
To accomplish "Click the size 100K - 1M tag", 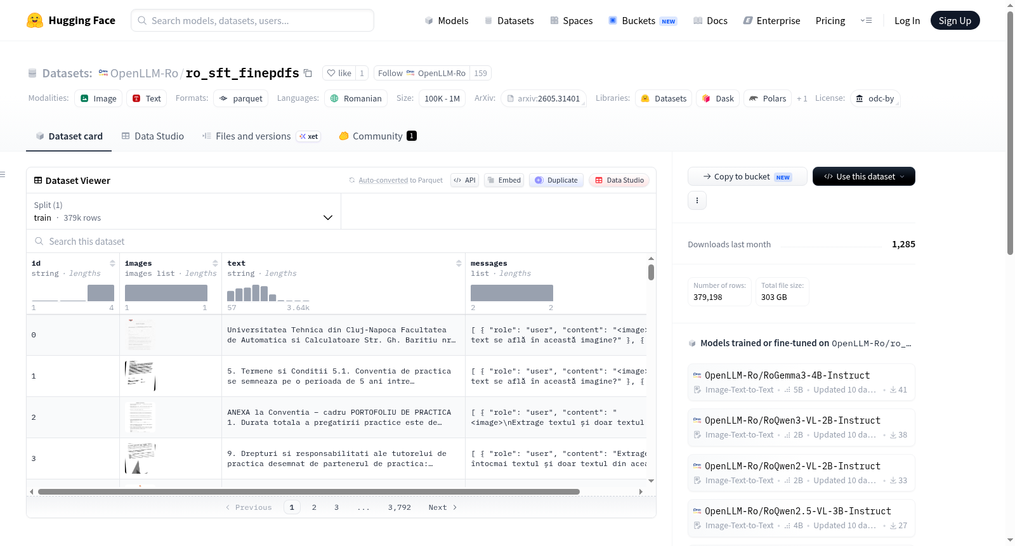I will 442,98.
